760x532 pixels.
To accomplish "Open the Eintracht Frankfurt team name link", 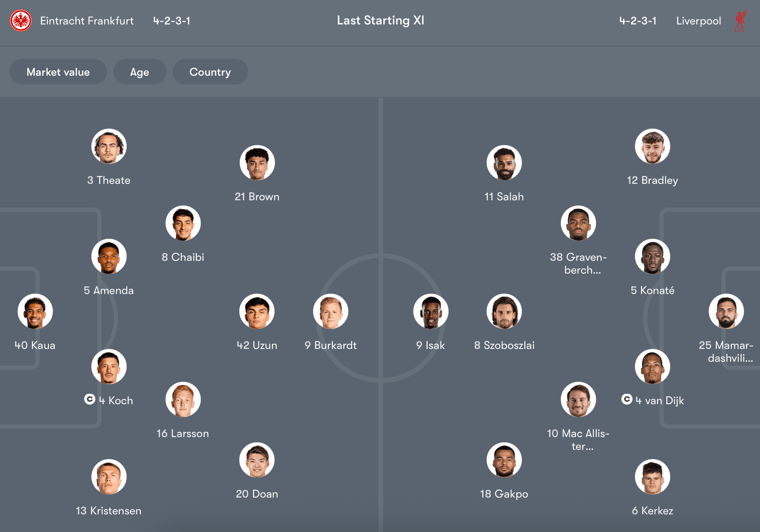I will [x=87, y=21].
